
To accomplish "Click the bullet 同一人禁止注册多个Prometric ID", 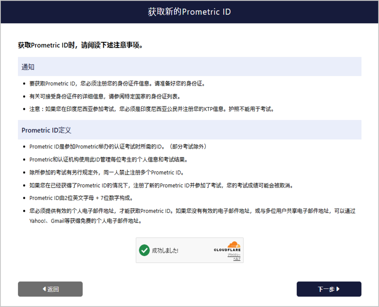I will [107, 172].
